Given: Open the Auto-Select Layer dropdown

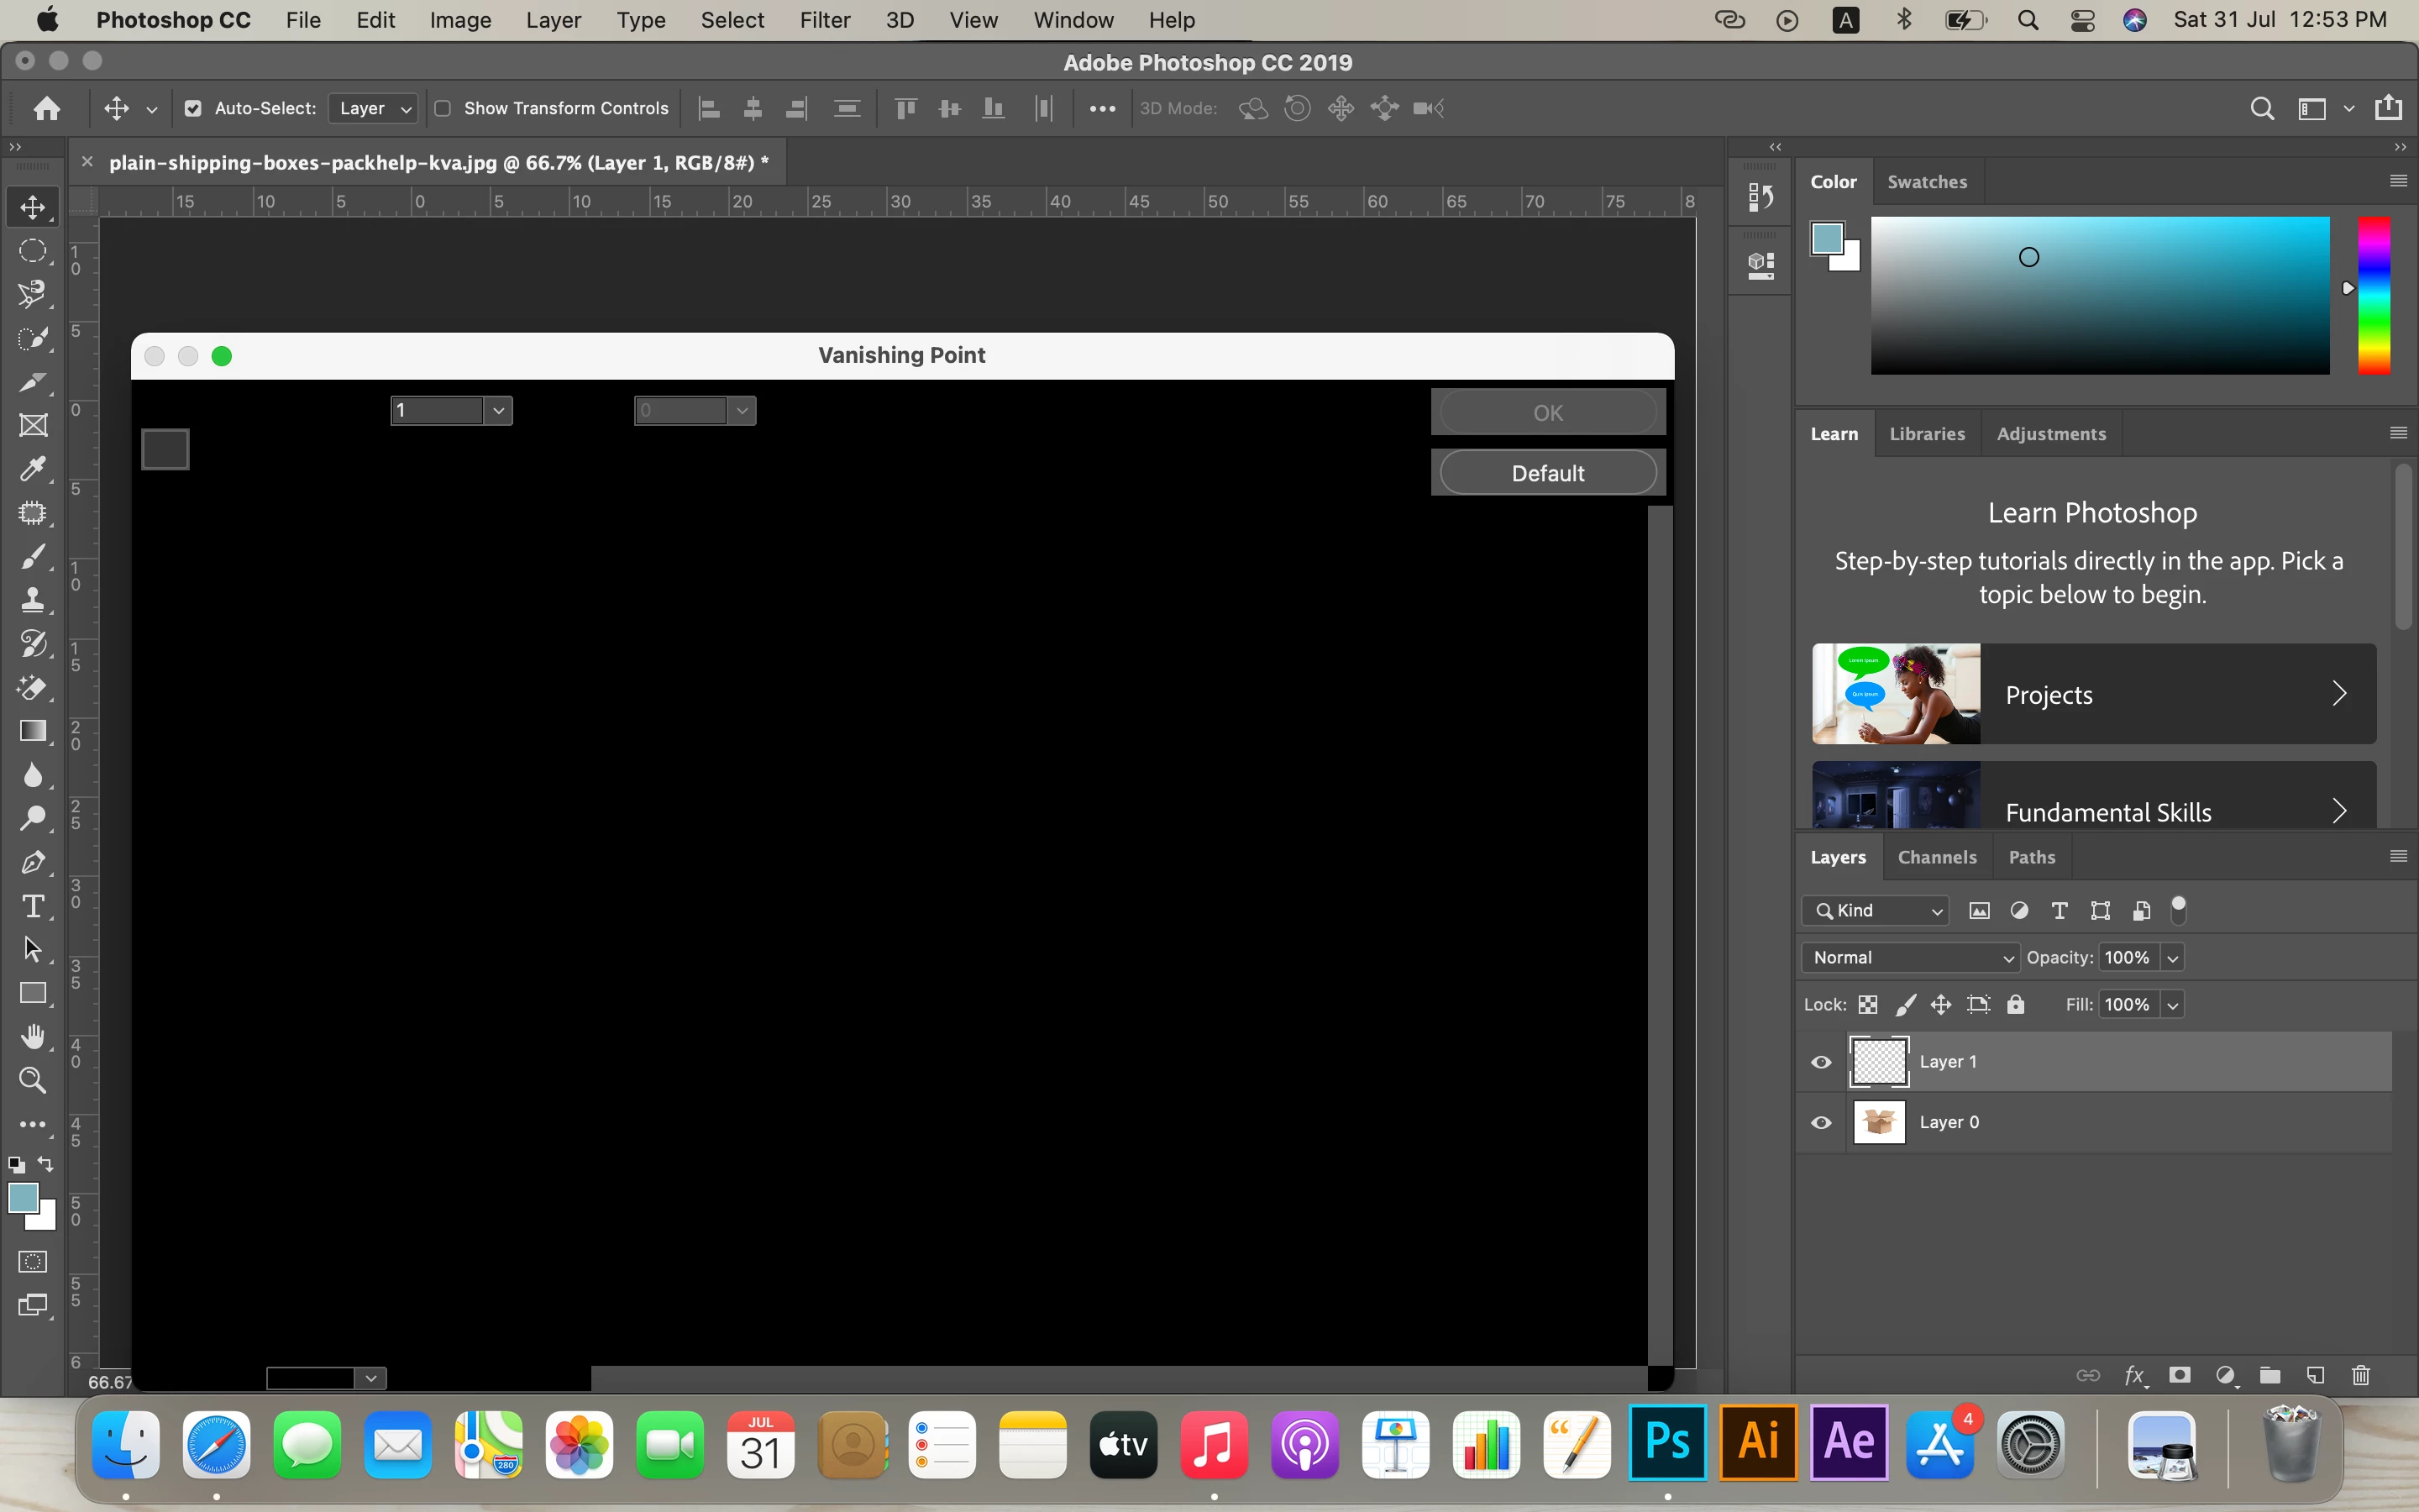Looking at the screenshot, I should tap(374, 108).
